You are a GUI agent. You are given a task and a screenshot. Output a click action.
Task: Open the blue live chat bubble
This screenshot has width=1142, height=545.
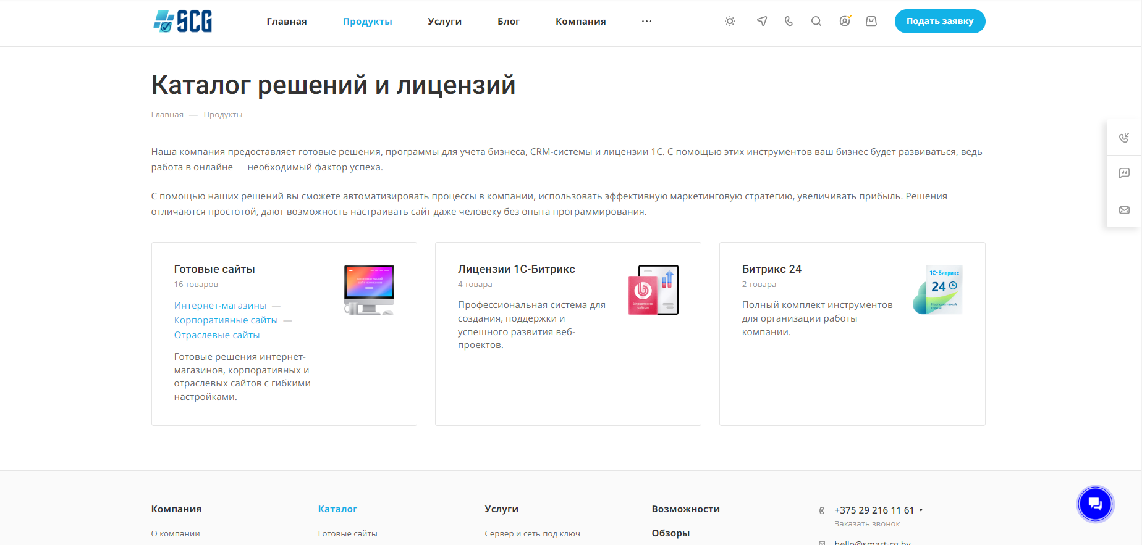tap(1095, 504)
